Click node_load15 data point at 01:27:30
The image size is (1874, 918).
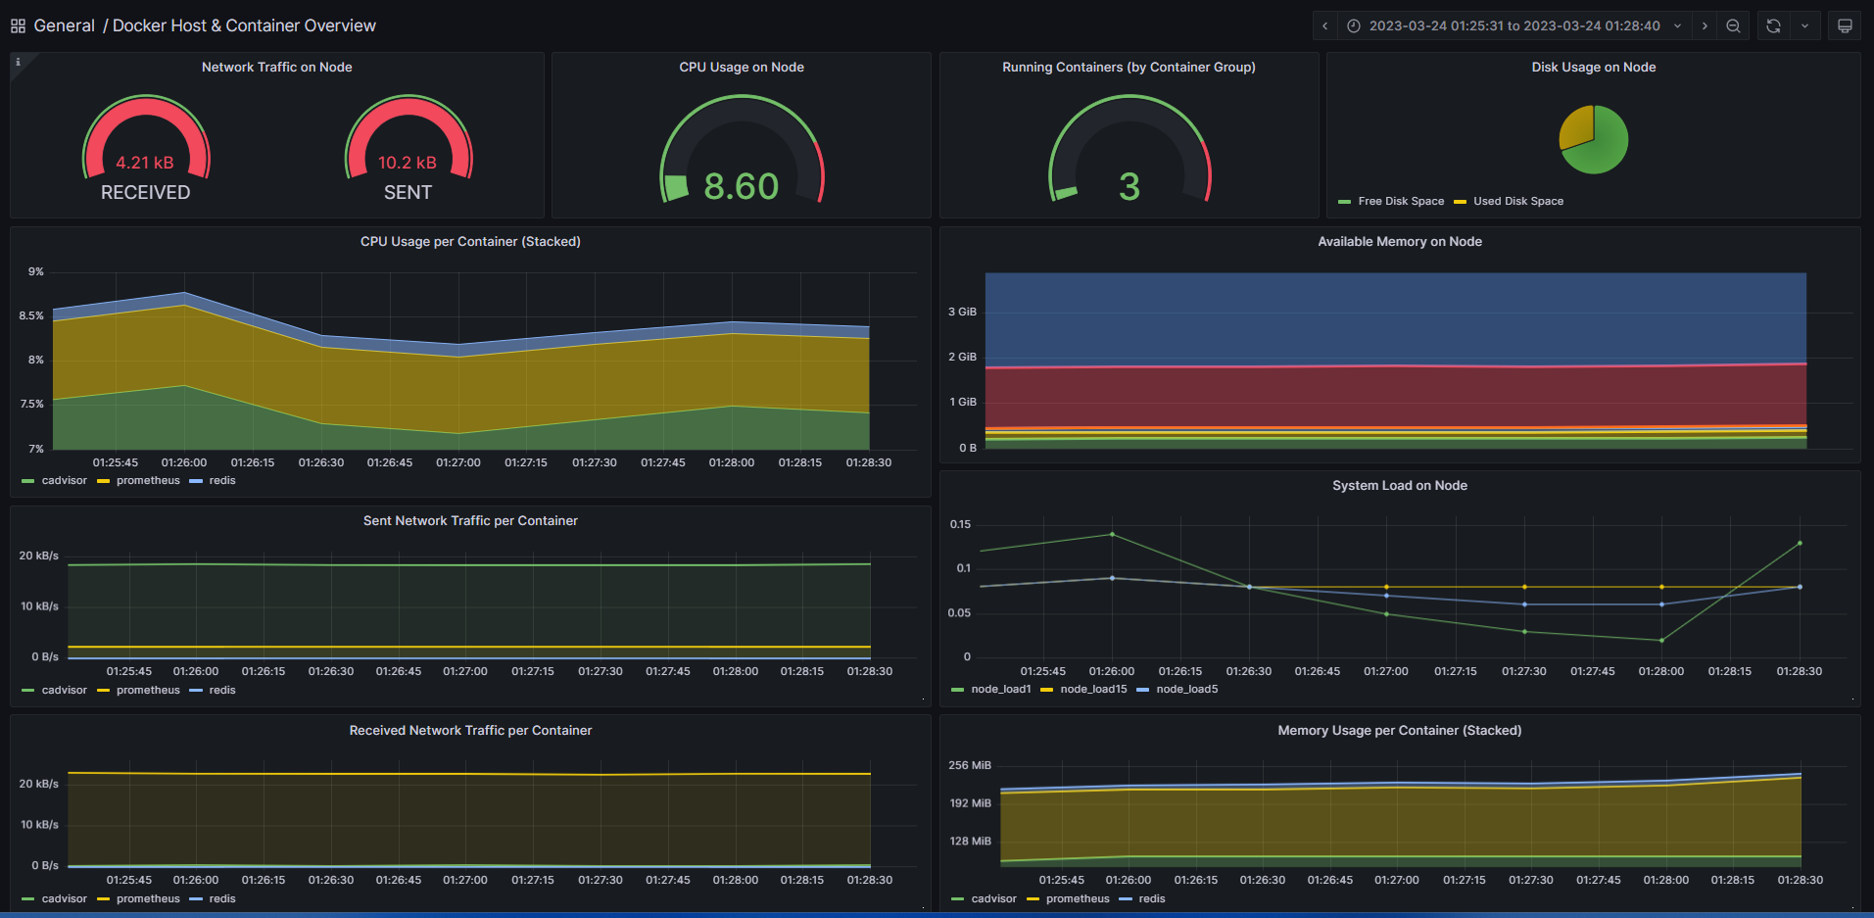pyautogui.click(x=1524, y=587)
